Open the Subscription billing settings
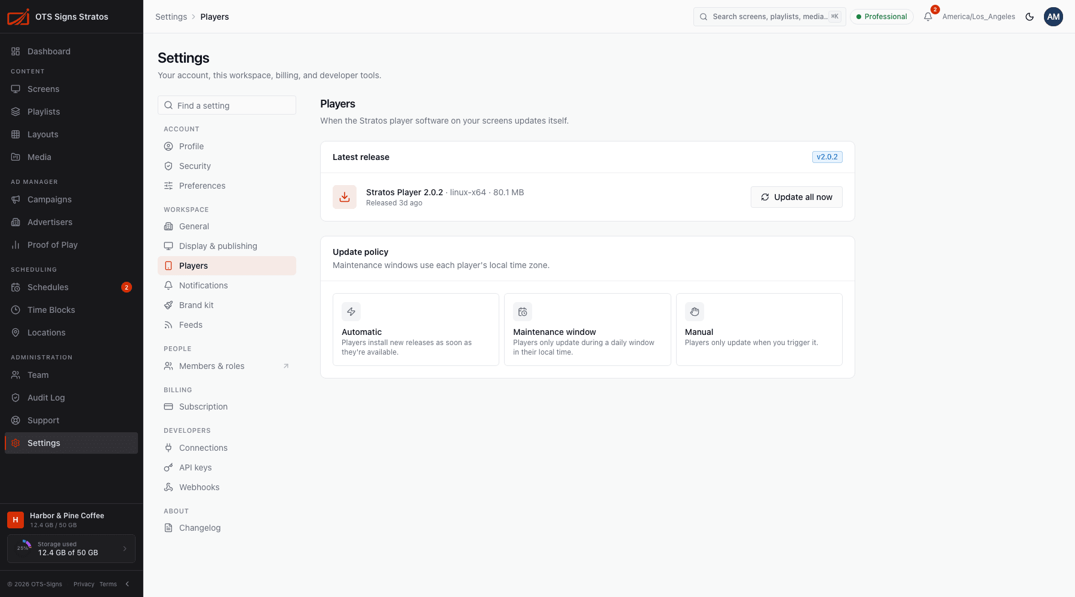This screenshot has height=597, width=1075. pos(227,407)
